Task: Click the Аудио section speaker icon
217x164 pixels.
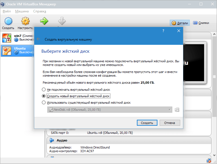Action: (x=52, y=140)
